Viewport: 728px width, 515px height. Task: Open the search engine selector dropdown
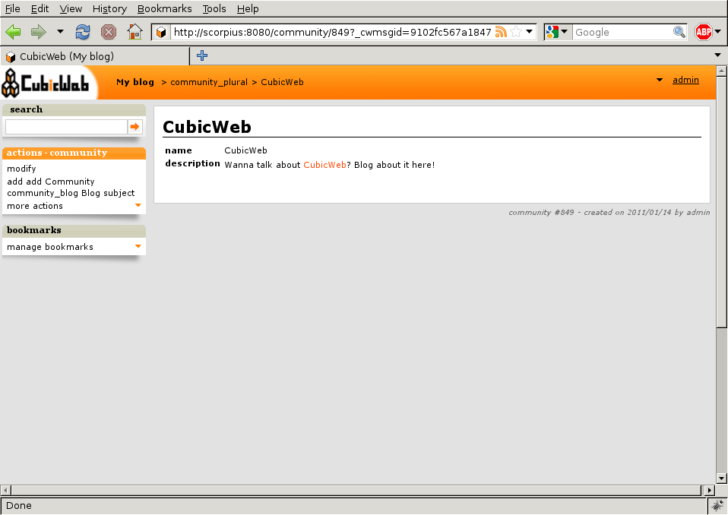[x=557, y=32]
